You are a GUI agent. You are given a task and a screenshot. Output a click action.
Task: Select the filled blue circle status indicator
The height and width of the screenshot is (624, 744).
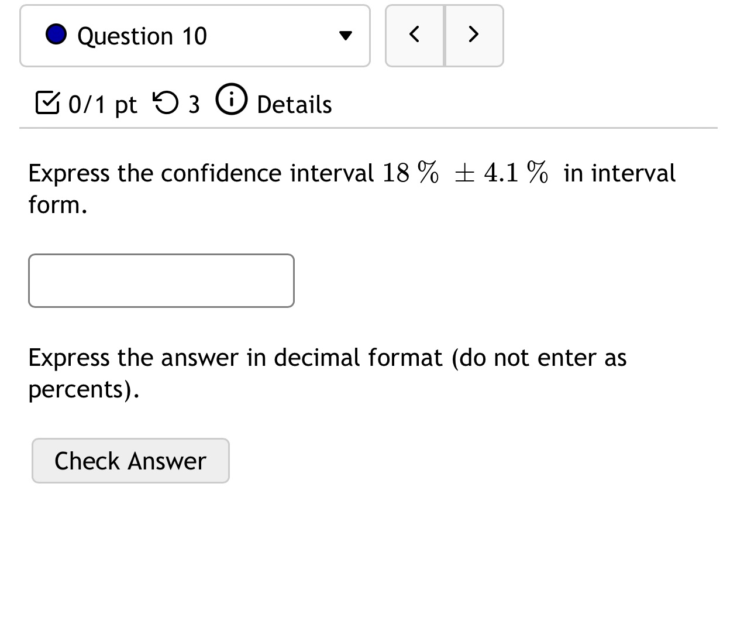click(x=57, y=35)
